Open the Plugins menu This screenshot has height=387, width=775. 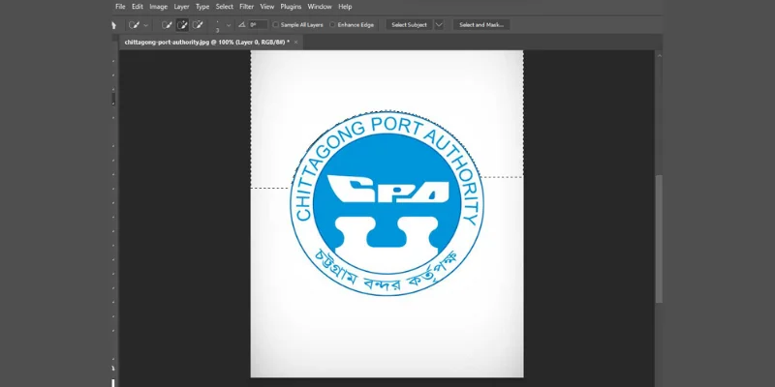(x=291, y=7)
